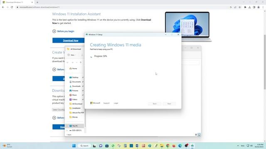Viewport: 266px width, 149px height.
Task: Click File Explorer up arrow button
Action: (81, 62)
